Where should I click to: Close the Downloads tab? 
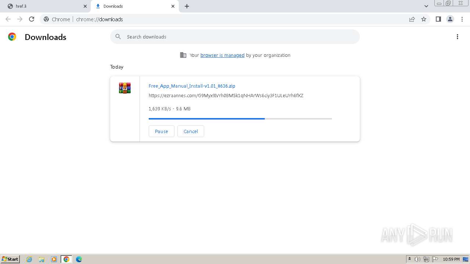point(173,6)
